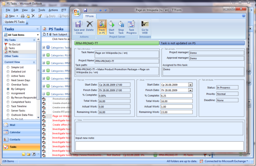Screen dimensions: 256x166
Task: Open Contacts navigation pane button
Action: pos(22,139)
